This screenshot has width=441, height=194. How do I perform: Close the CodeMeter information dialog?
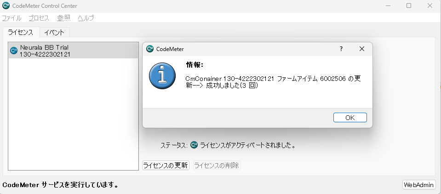tap(362, 49)
